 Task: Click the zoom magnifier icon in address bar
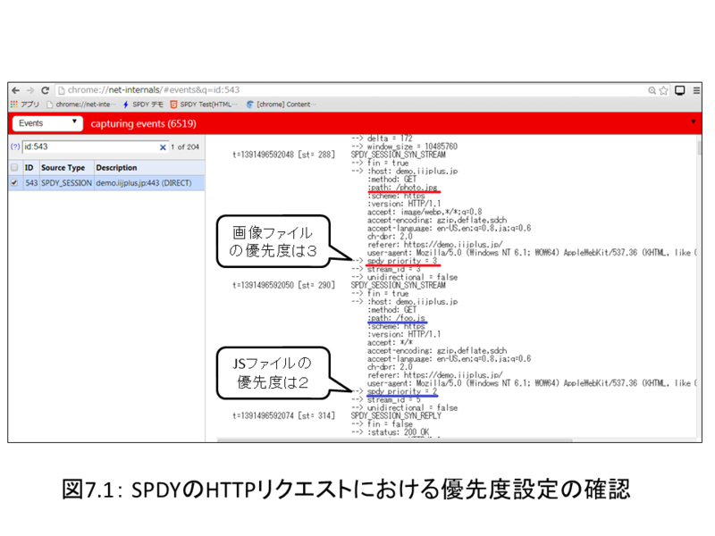652,91
